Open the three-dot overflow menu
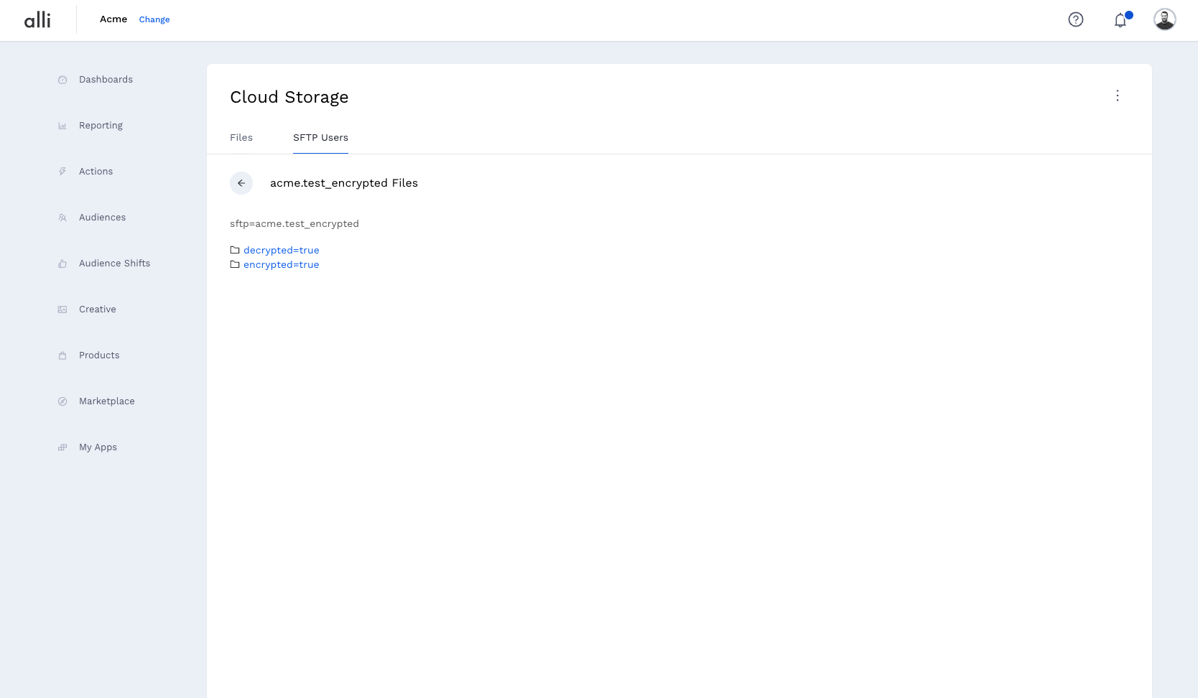1198x698 pixels. pyautogui.click(x=1118, y=96)
